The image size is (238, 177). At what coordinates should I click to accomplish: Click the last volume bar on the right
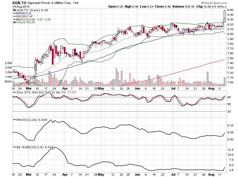click(225, 82)
